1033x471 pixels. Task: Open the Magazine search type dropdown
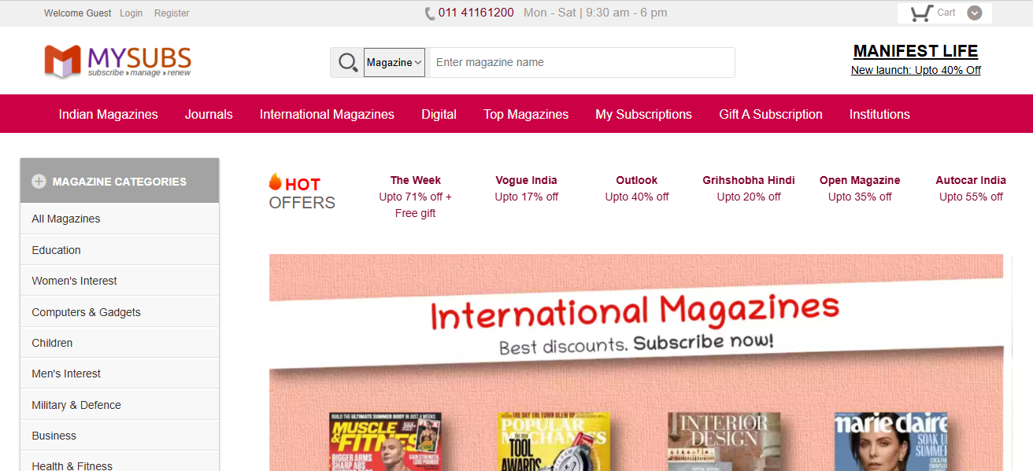coord(394,62)
